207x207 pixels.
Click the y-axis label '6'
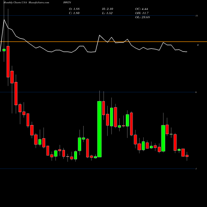pos(196,92)
